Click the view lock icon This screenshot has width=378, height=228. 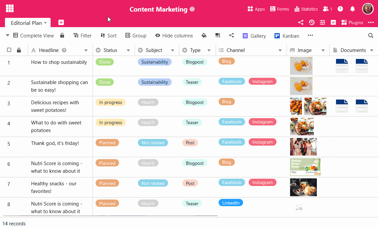[x=62, y=35]
